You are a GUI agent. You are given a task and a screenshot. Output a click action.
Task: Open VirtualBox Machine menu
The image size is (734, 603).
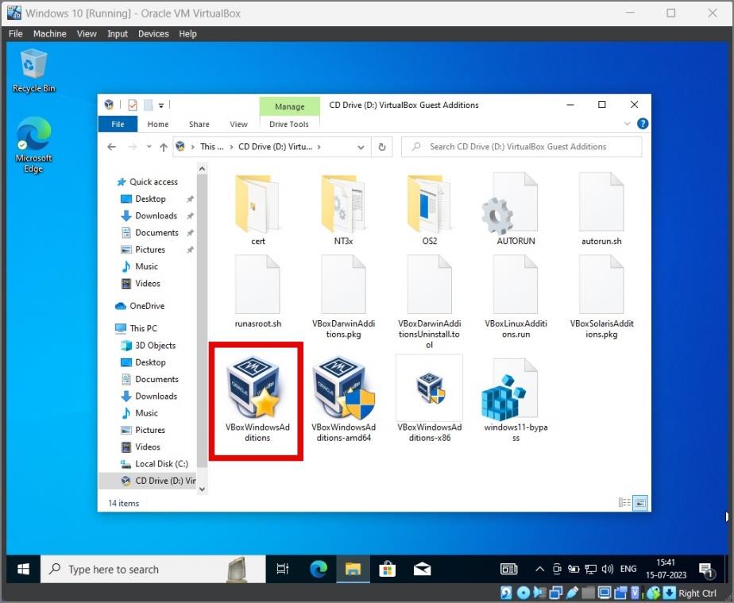pos(49,33)
